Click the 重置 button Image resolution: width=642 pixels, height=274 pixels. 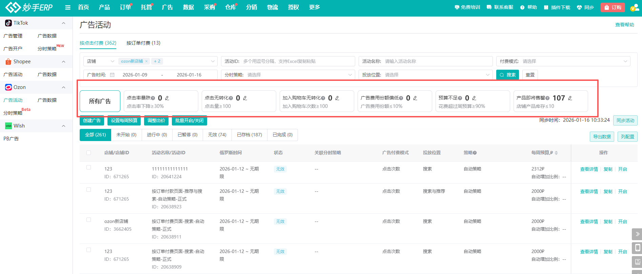coord(530,75)
